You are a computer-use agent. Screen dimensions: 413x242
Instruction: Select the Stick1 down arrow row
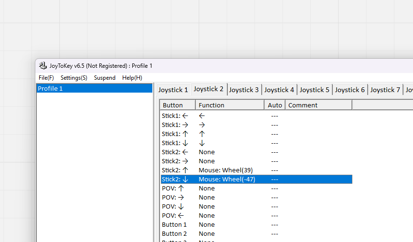256,143
